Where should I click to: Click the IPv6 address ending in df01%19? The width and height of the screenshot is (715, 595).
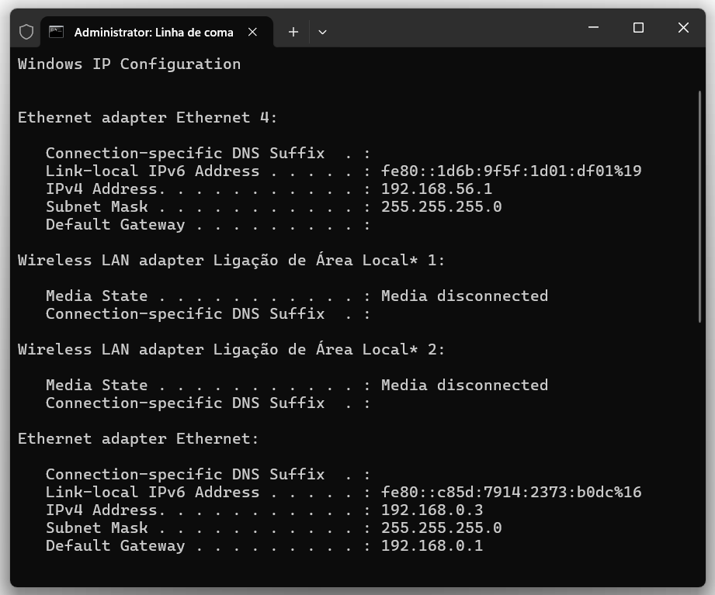511,171
